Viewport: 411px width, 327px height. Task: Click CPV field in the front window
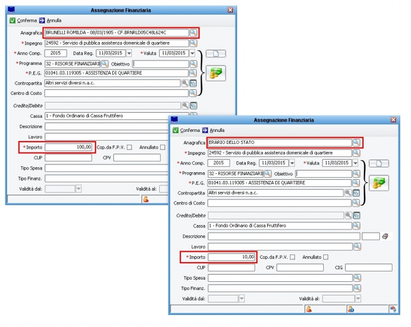(300, 268)
